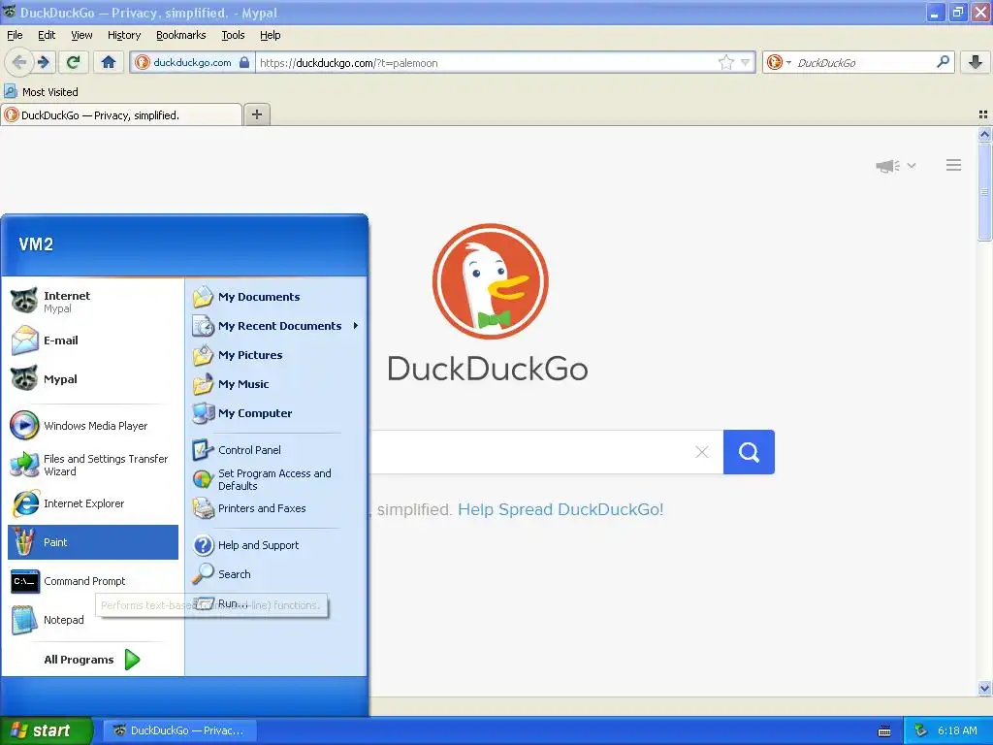
Task: Open the File menu
Action: [15, 35]
